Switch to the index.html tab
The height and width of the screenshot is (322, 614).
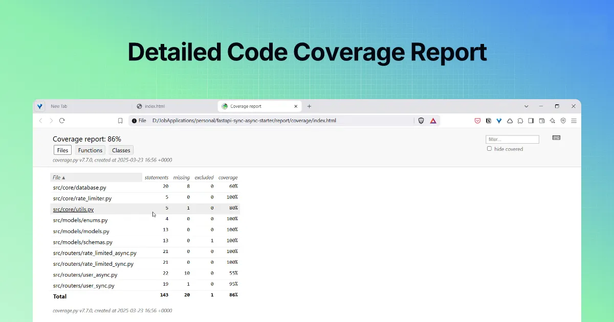pos(155,106)
